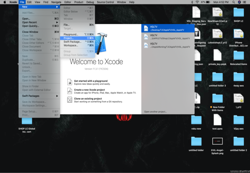Open the Xcode application menu

click(13, 2)
